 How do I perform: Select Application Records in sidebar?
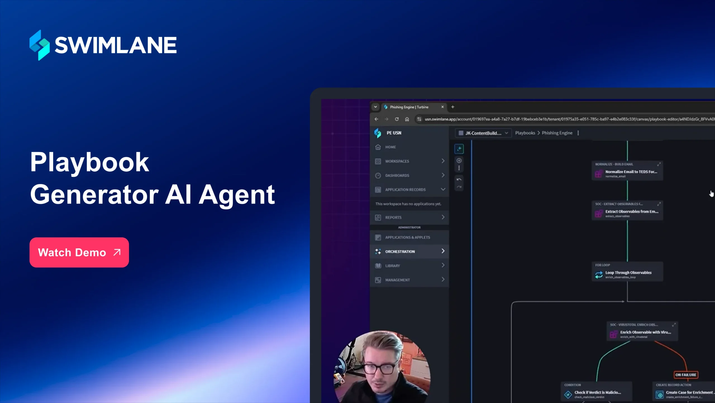click(409, 190)
